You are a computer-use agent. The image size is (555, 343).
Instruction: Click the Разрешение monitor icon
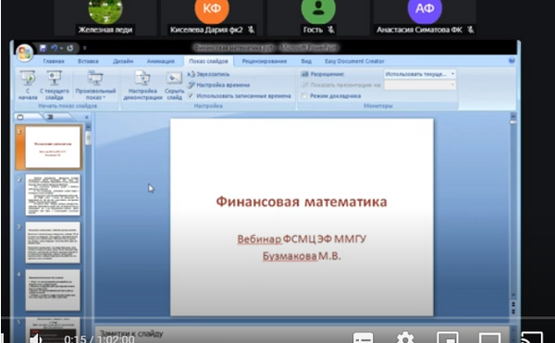pos(304,74)
